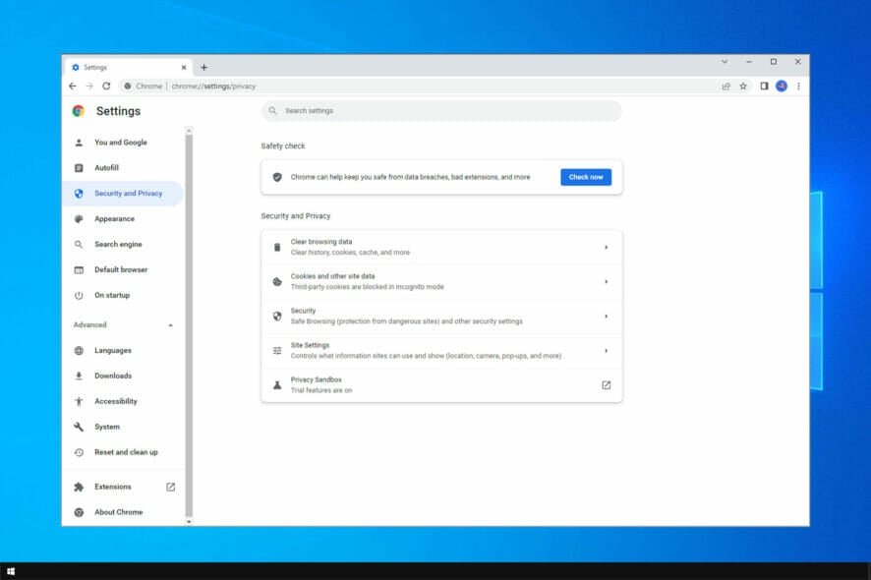Viewport: 871px width, 580px height.
Task: Click the bookmark star in the address bar
Action: coord(743,87)
